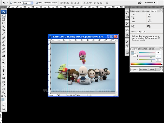Open the Color panel options menu
Viewport: 164px width, 123px height.
coord(162,49)
